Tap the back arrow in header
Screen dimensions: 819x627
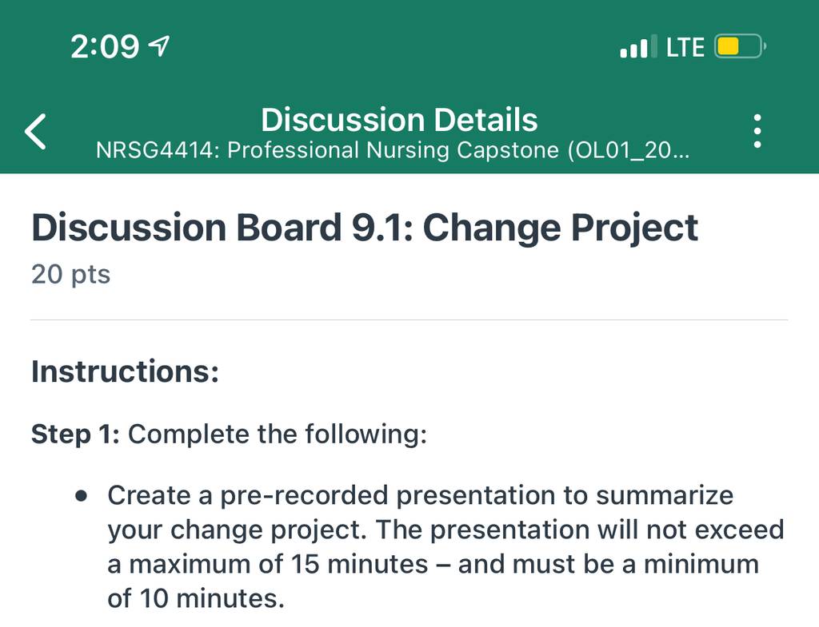(35, 132)
